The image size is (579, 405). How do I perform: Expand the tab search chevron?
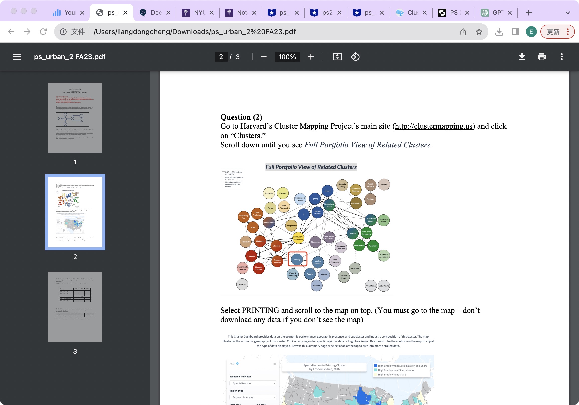point(568,12)
